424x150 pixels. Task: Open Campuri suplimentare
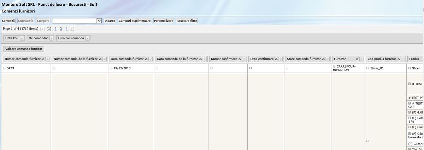pos(135,21)
